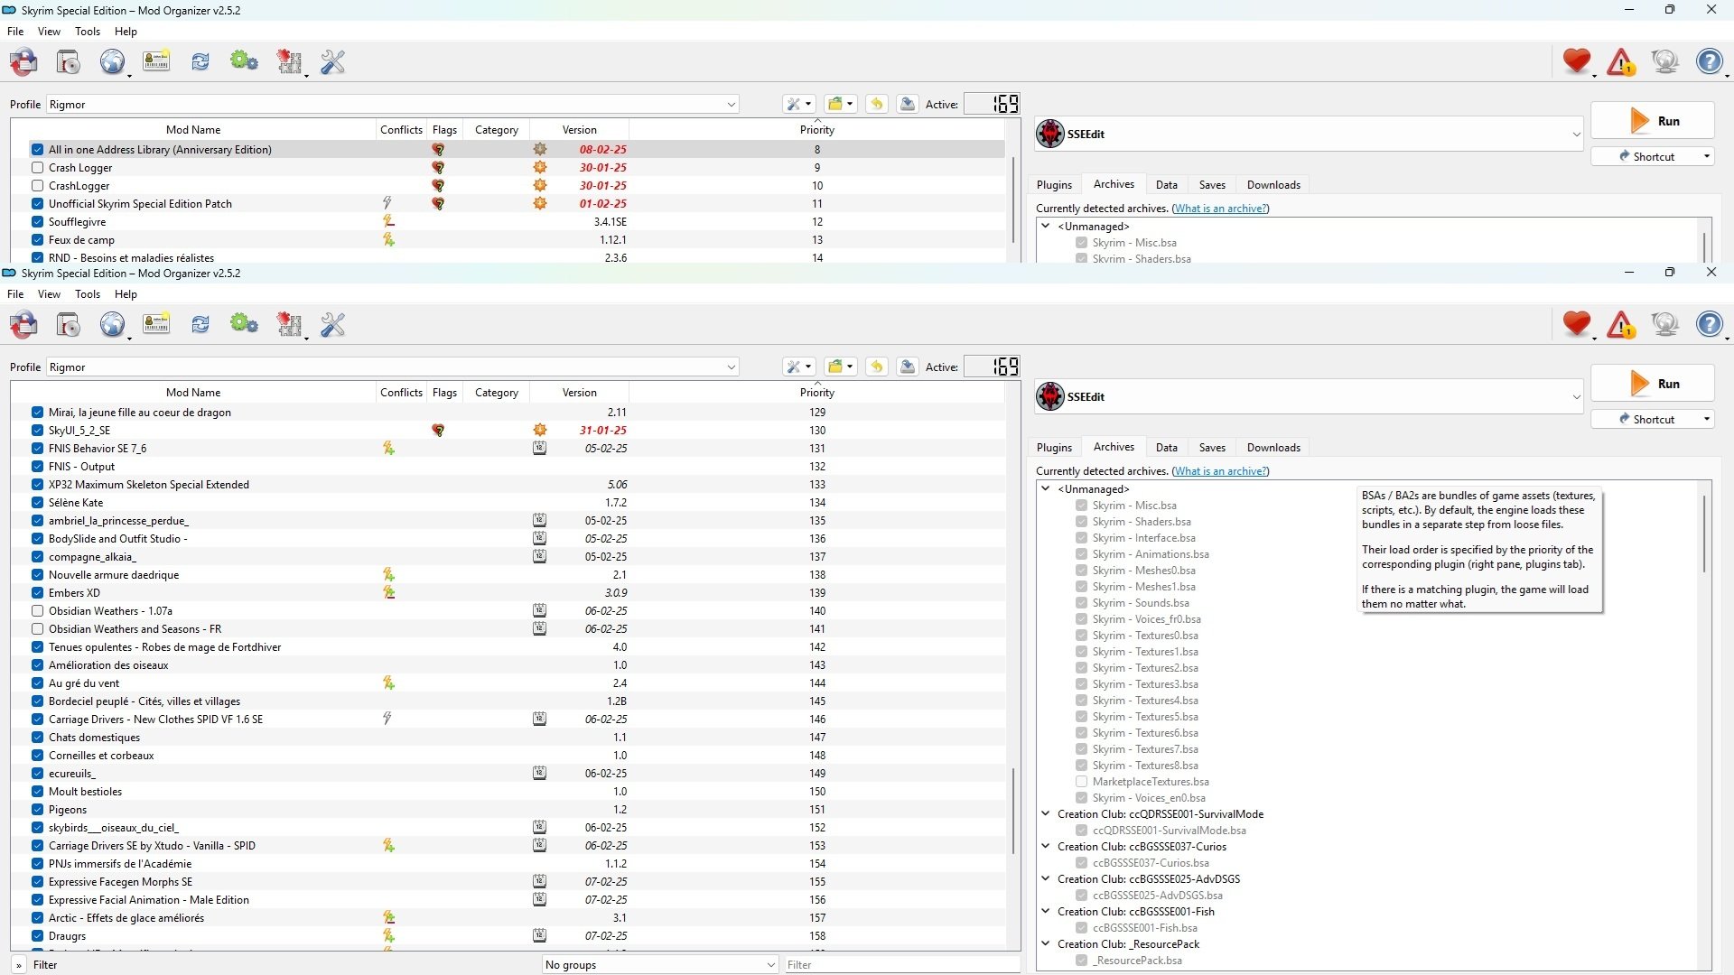Open executables gears icon in background window

(x=244, y=61)
